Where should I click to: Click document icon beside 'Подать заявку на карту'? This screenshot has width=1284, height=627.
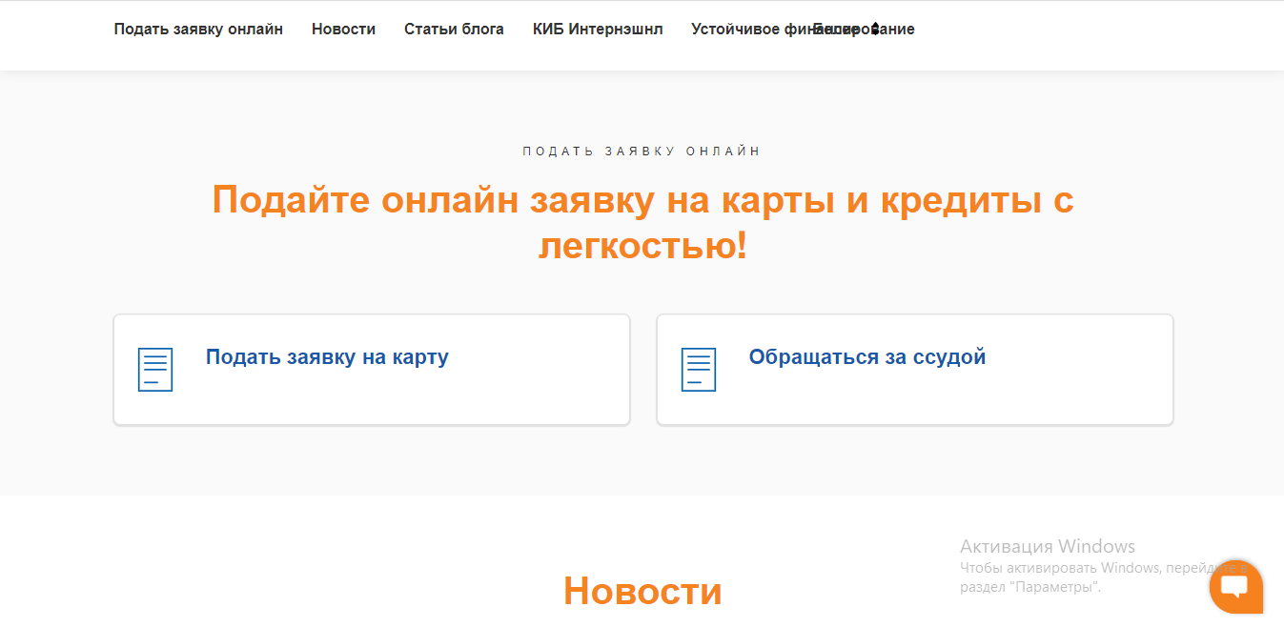pyautogui.click(x=155, y=369)
